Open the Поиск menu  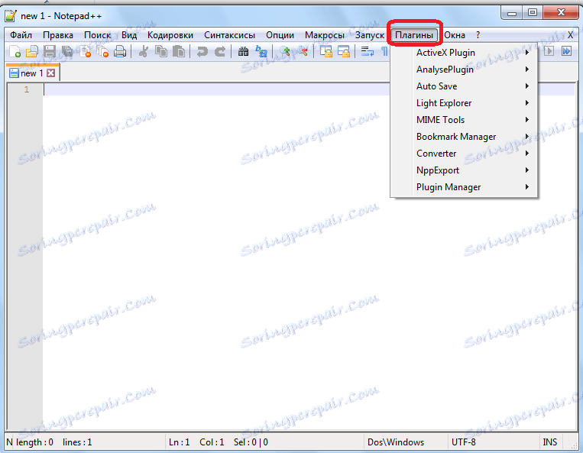click(x=97, y=35)
